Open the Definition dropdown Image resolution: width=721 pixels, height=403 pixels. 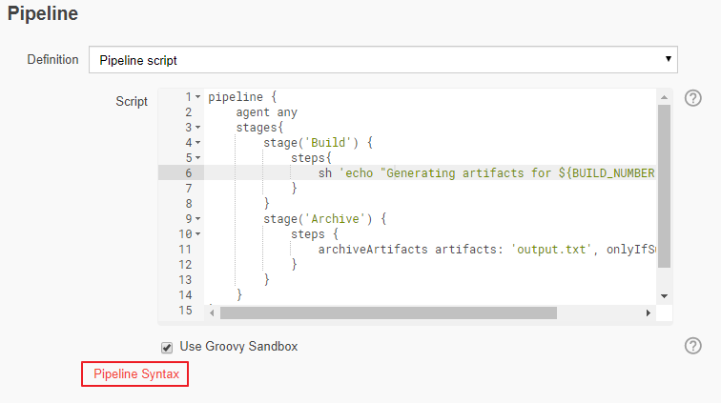[382, 60]
